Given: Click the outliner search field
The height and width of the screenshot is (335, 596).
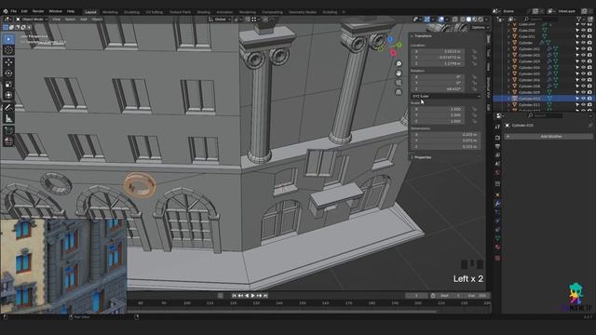Looking at the screenshot, I should point(542,19).
